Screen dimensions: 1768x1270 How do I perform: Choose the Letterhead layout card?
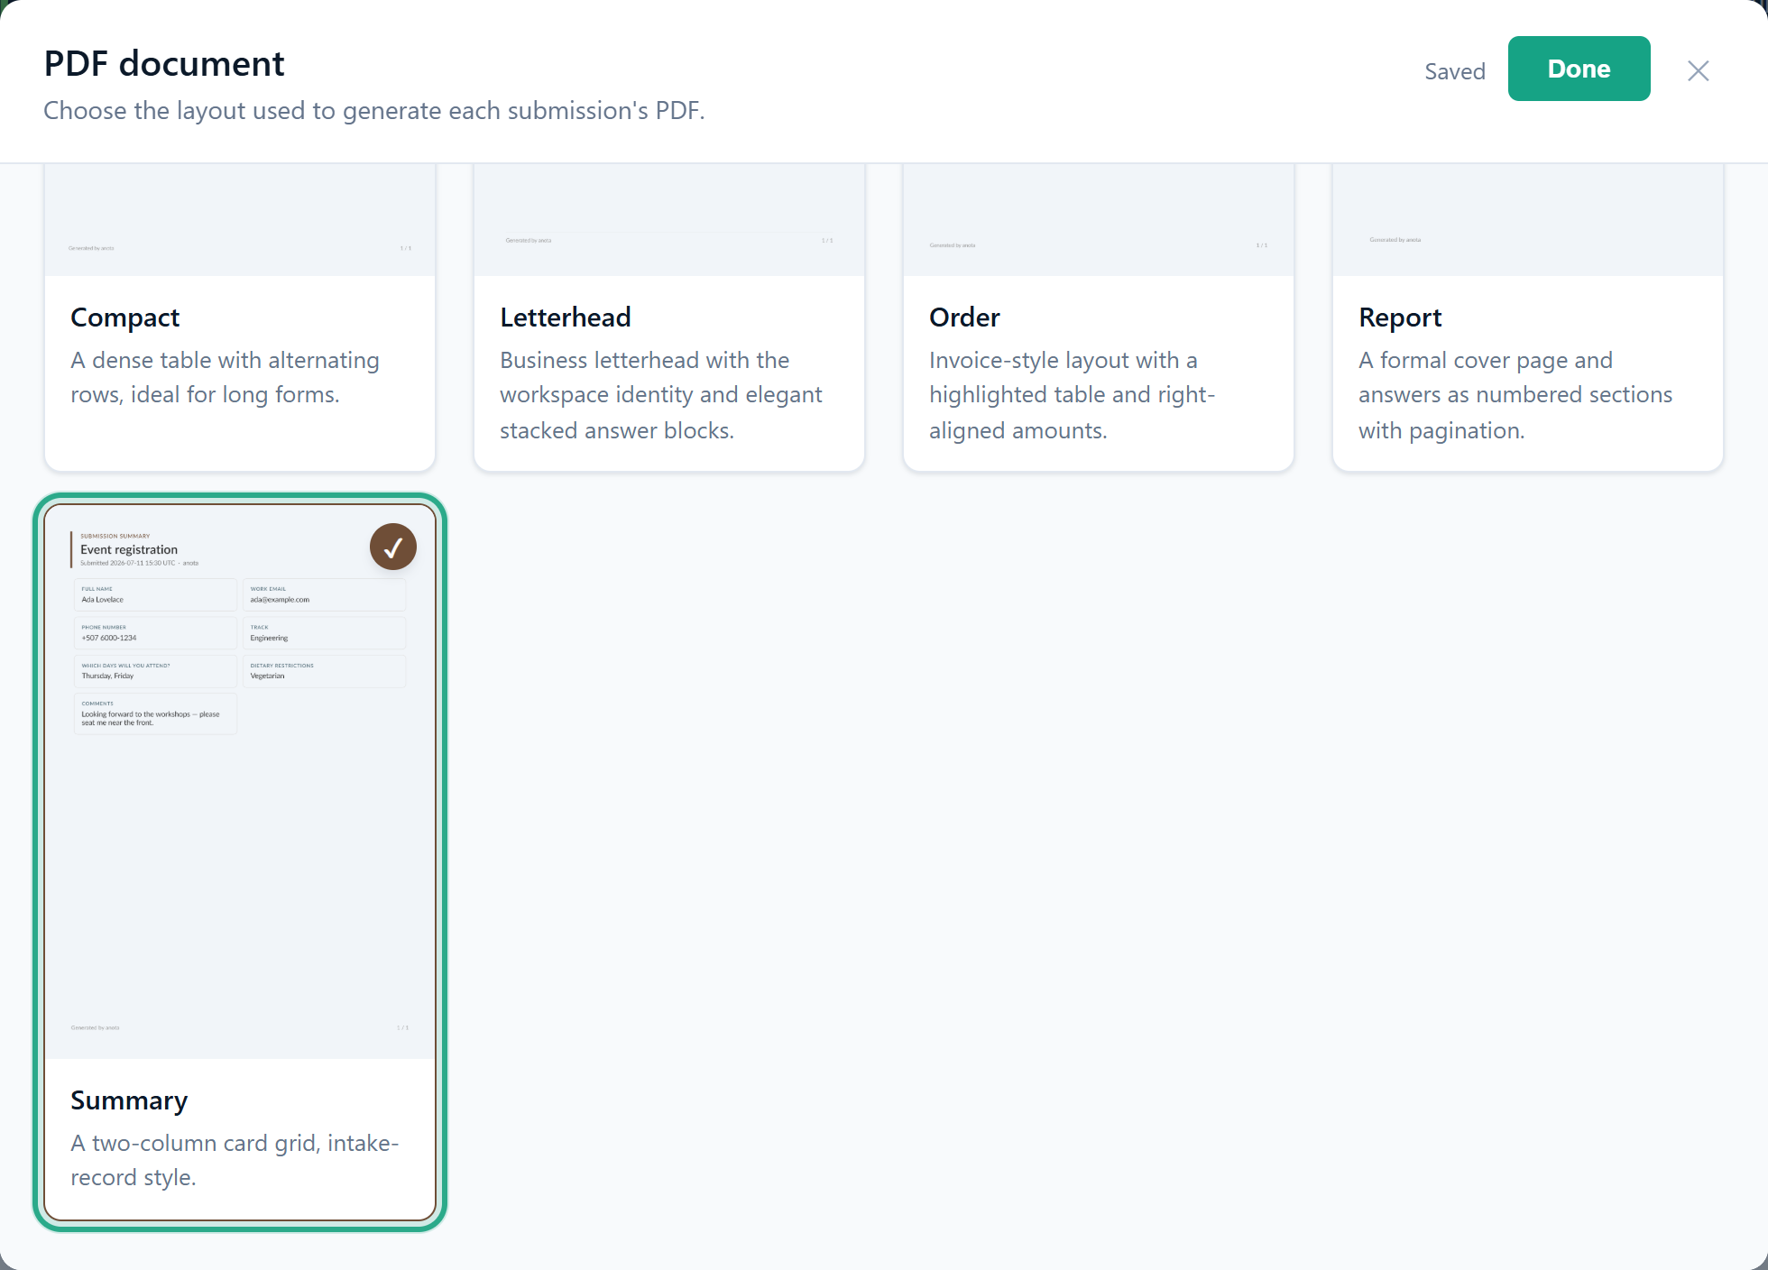click(x=669, y=317)
